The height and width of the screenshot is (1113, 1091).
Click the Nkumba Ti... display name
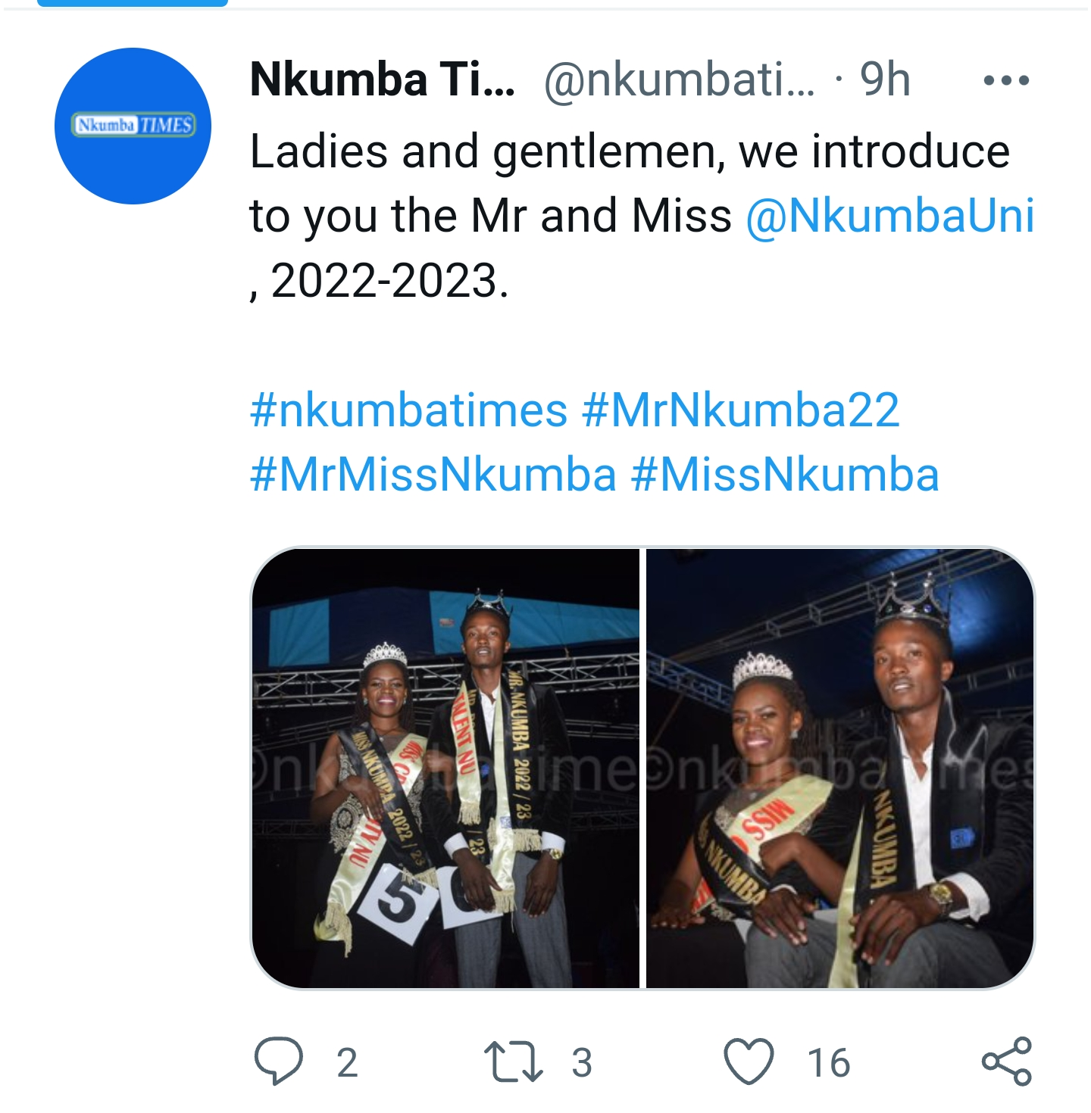coord(383,79)
